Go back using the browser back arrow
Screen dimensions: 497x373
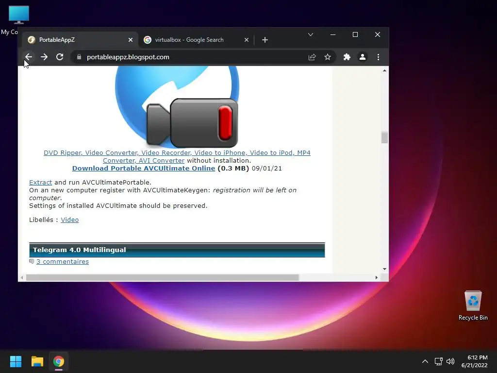point(29,57)
